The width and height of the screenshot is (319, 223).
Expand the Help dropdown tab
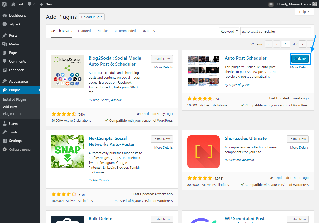point(304,12)
